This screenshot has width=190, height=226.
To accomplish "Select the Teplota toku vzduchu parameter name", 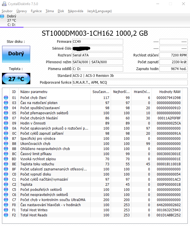I will pos(37,164).
